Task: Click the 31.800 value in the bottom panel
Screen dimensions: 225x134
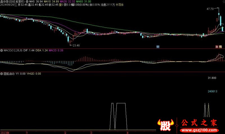Action: (x=212, y=78)
